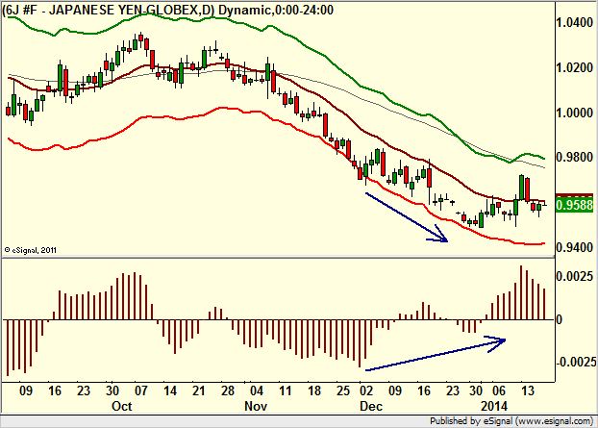Viewport: 598px width, 428px height.
Task: Click the 0.9400 price axis label
Action: (x=574, y=247)
